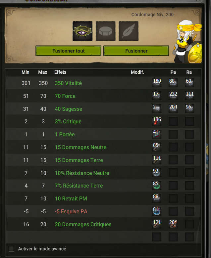Click the Ra Sagesse rune showing 96
The image size is (211, 258).
click(189, 108)
